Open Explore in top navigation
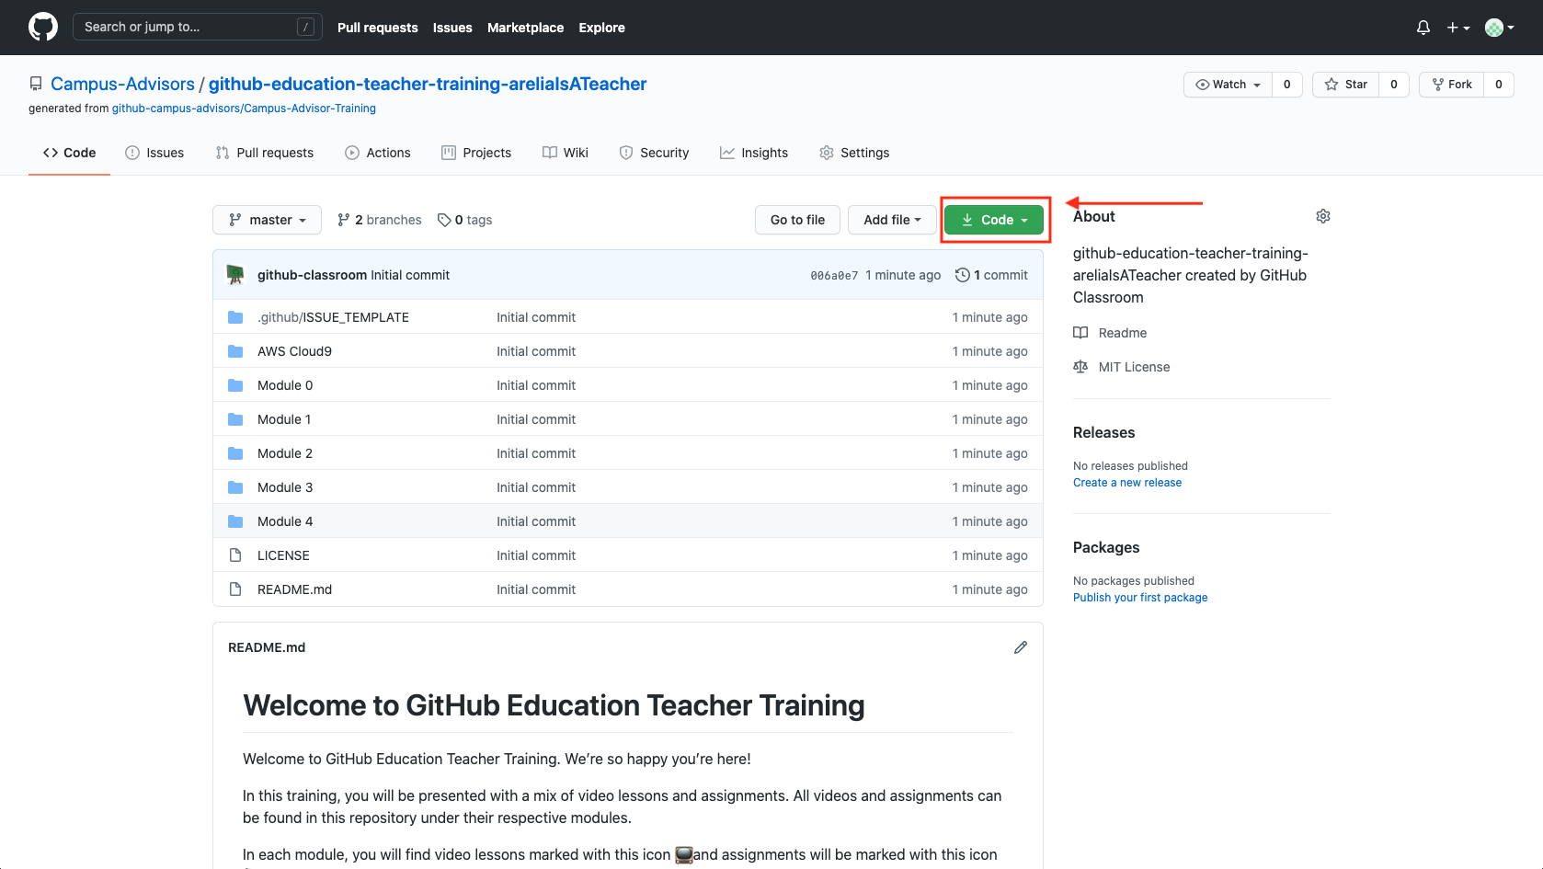The height and width of the screenshot is (869, 1543). (601, 28)
